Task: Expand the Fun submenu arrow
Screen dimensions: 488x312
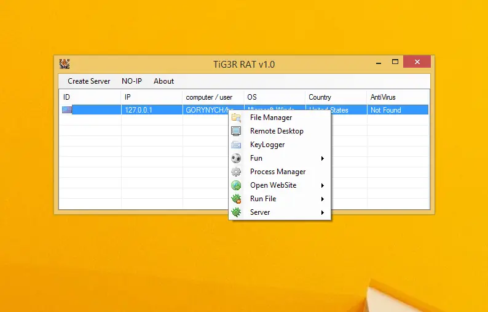Action: coord(323,159)
